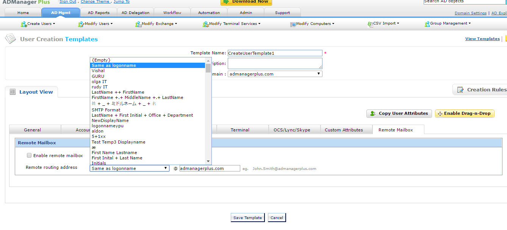Image resolution: width=507 pixels, height=230 pixels.
Task: Pick LastName ++ FirstName format
Action: (x=147, y=92)
